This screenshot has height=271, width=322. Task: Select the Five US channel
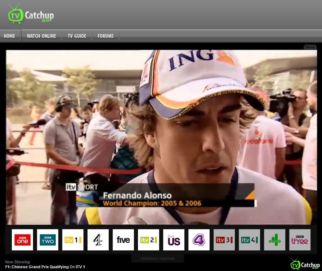tap(174, 240)
